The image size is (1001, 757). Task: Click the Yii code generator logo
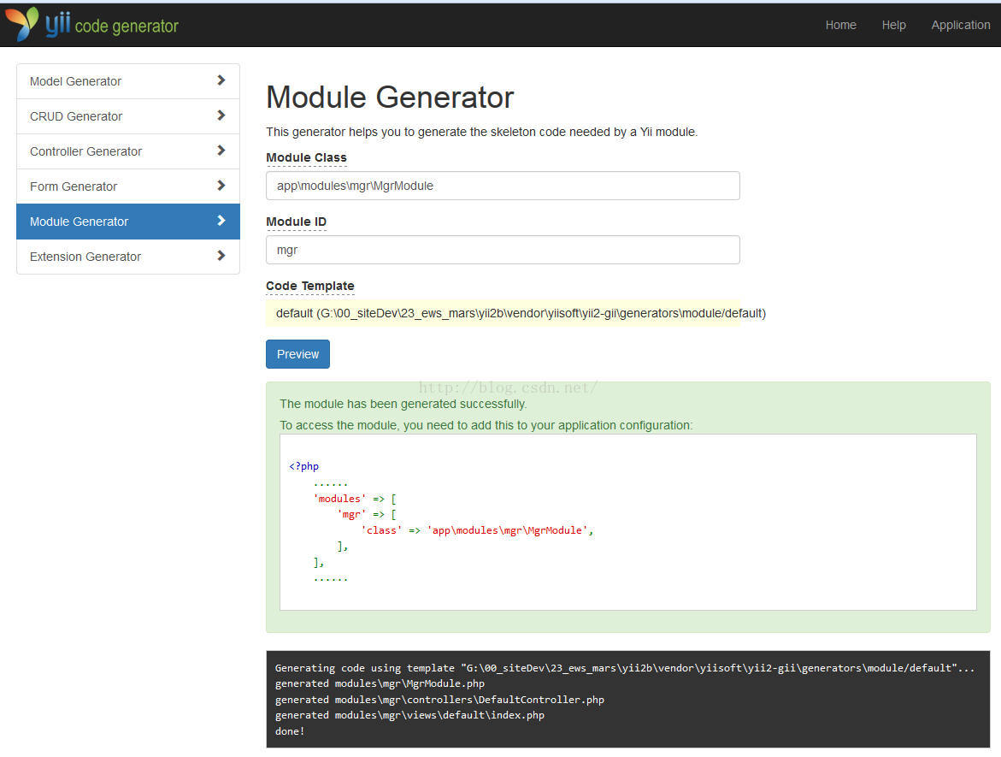coord(92,24)
